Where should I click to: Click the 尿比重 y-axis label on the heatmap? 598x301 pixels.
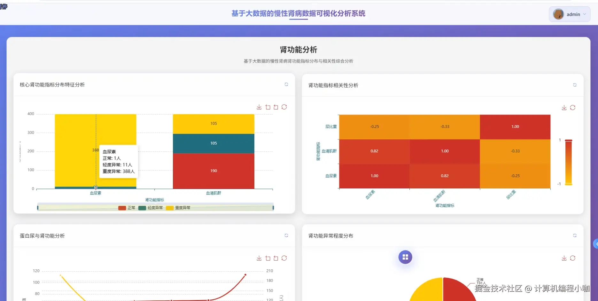pos(331,127)
